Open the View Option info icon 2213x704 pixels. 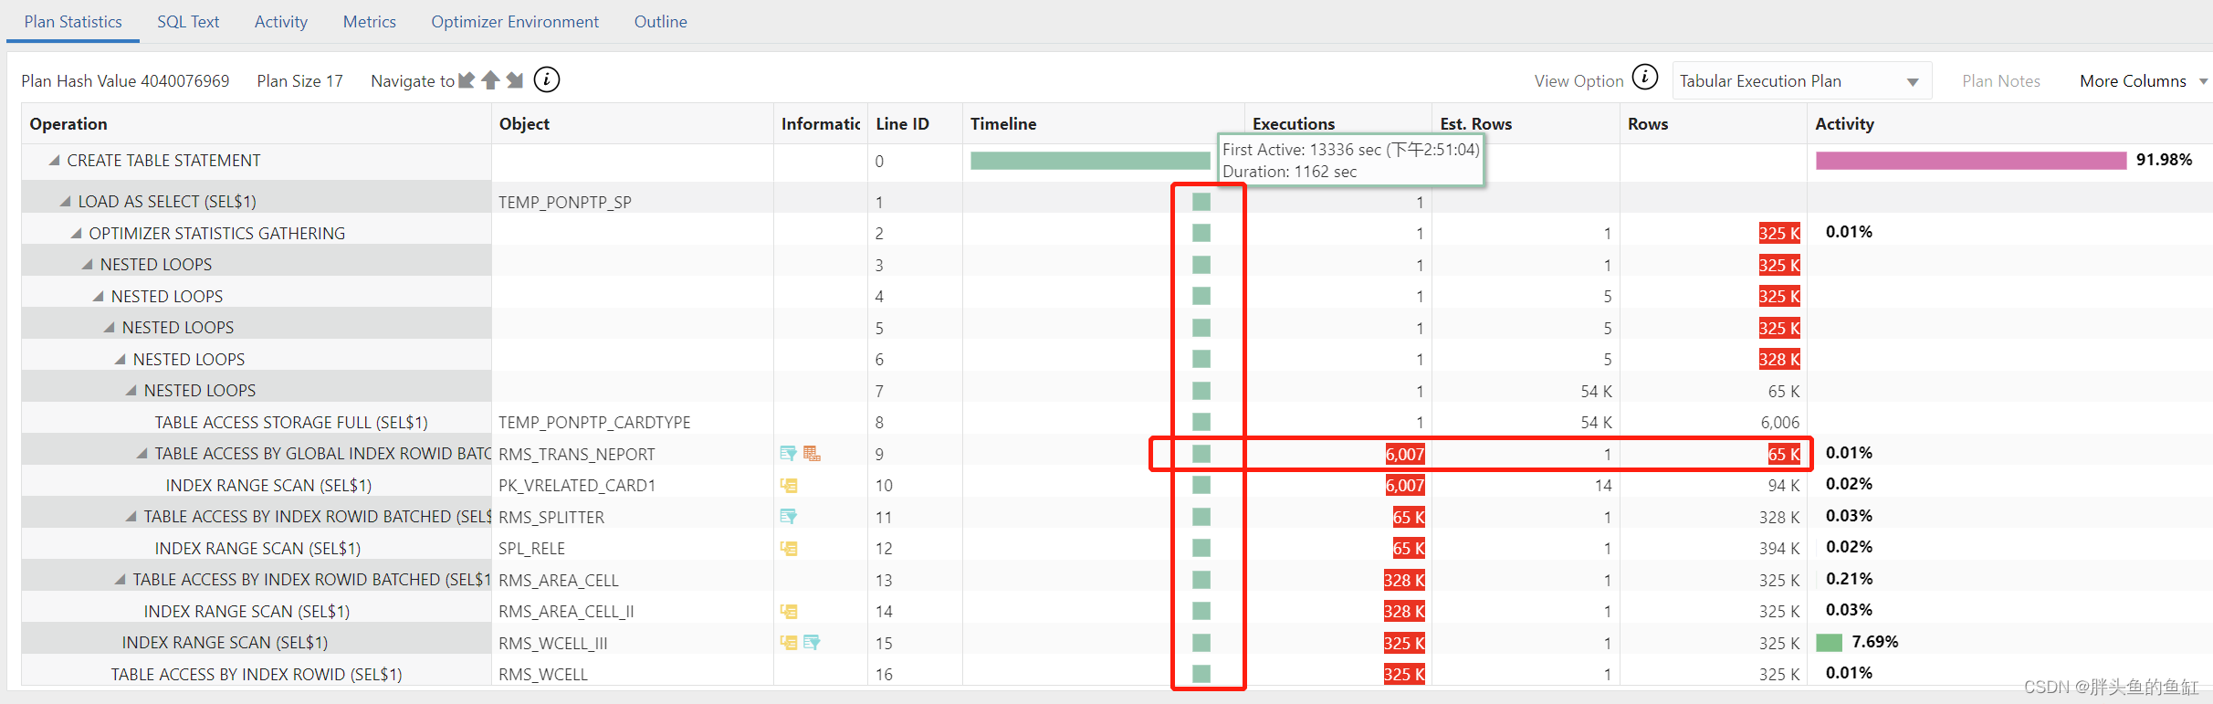click(x=1645, y=77)
